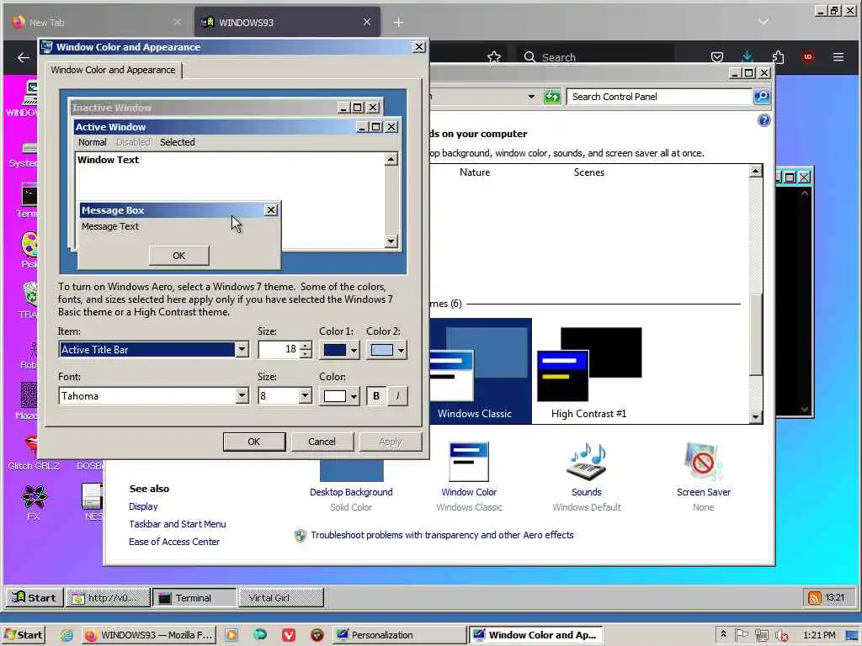Select the Windows Classic theme thumbnail

(x=479, y=371)
